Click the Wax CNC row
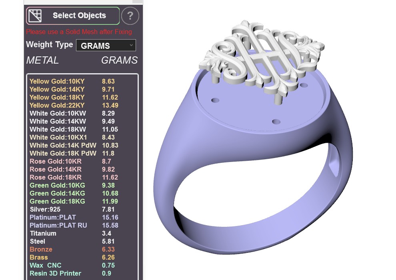 tap(82, 265)
